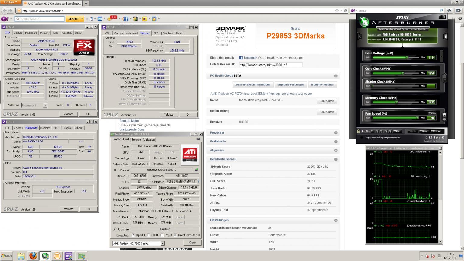The width and height of the screenshot is (464, 261).
Task: Expand the Prozessor section
Action: click(x=336, y=133)
